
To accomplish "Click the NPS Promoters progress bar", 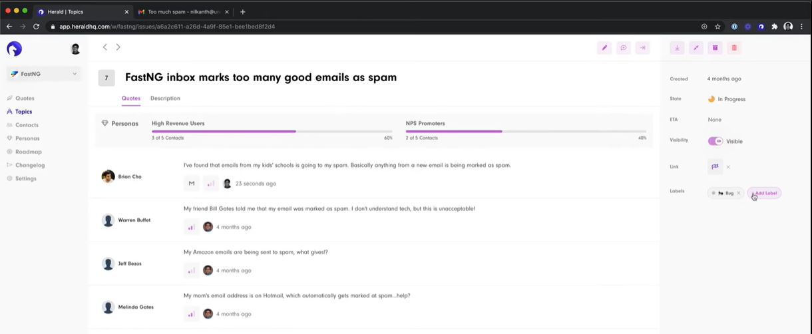I will pos(526,131).
